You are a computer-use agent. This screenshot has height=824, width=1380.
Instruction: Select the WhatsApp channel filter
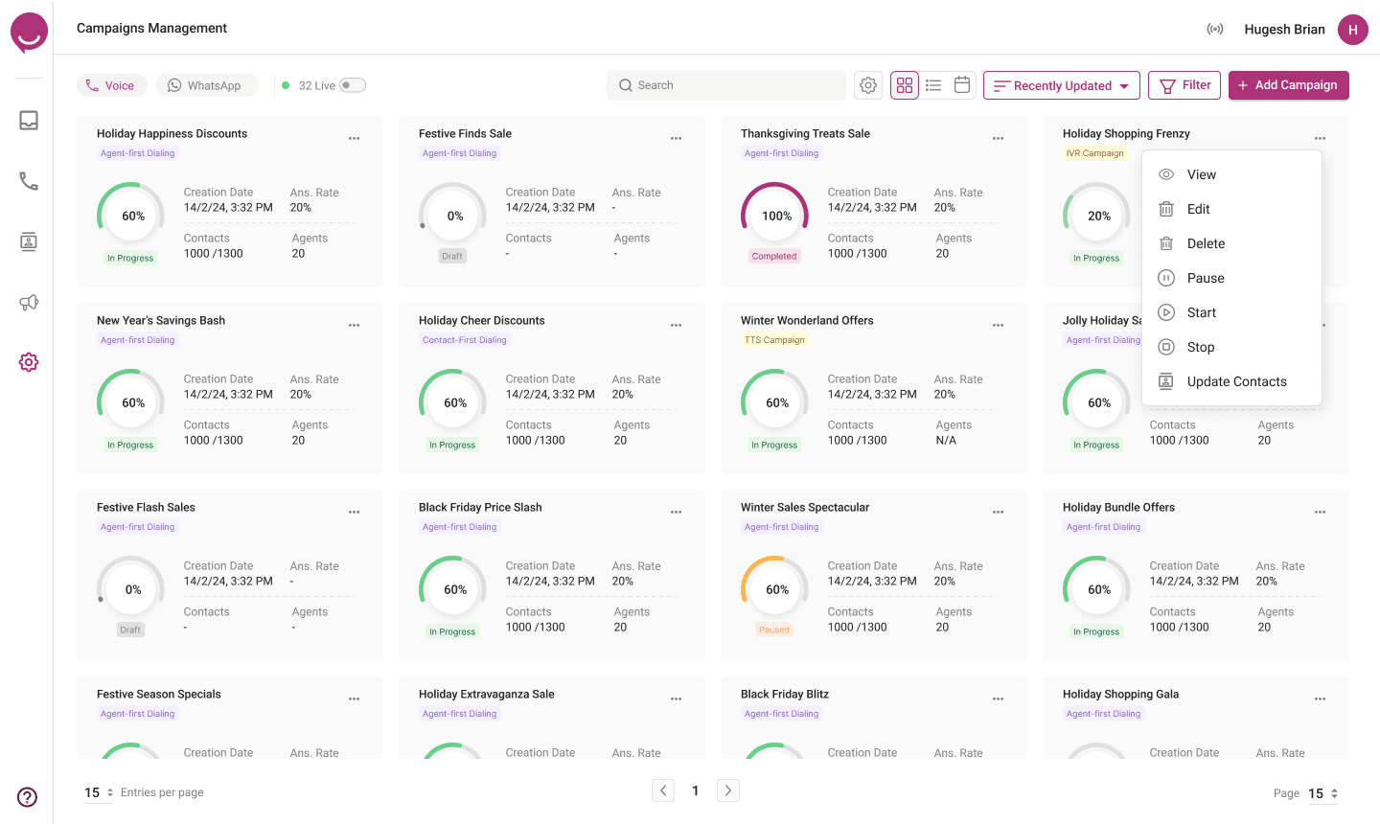click(206, 85)
